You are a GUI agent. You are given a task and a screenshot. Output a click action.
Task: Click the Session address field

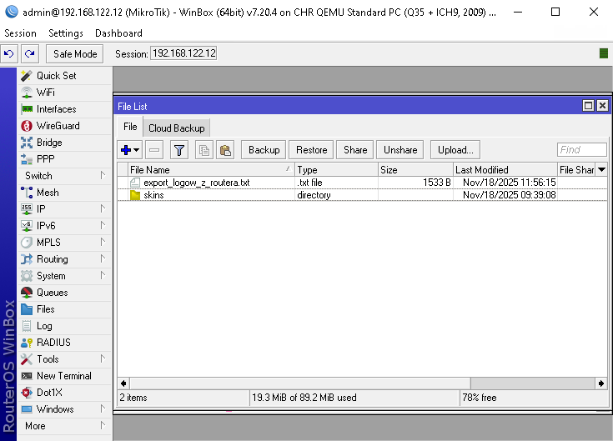coord(183,53)
